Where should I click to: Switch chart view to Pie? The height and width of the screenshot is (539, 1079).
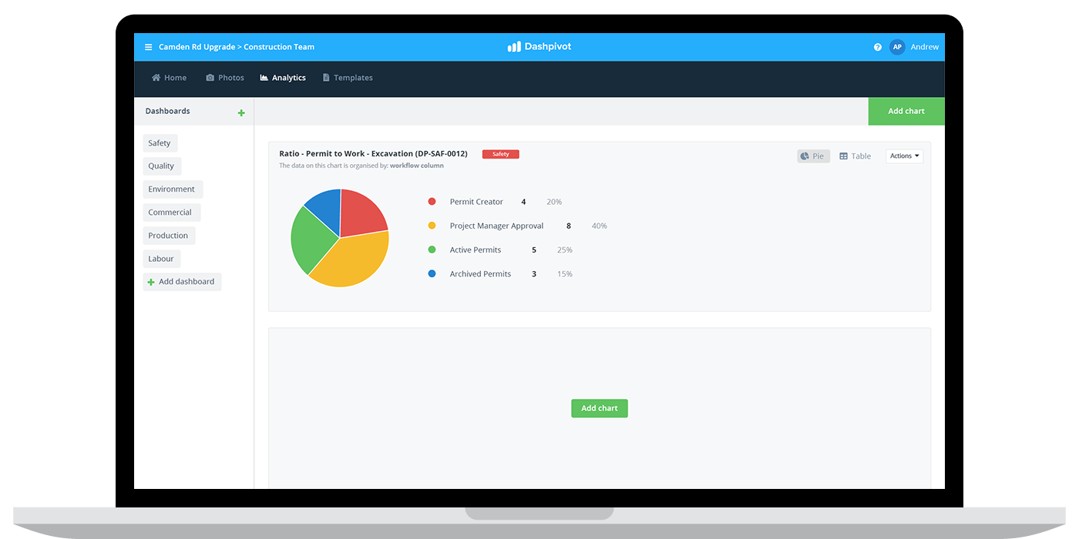pos(813,156)
